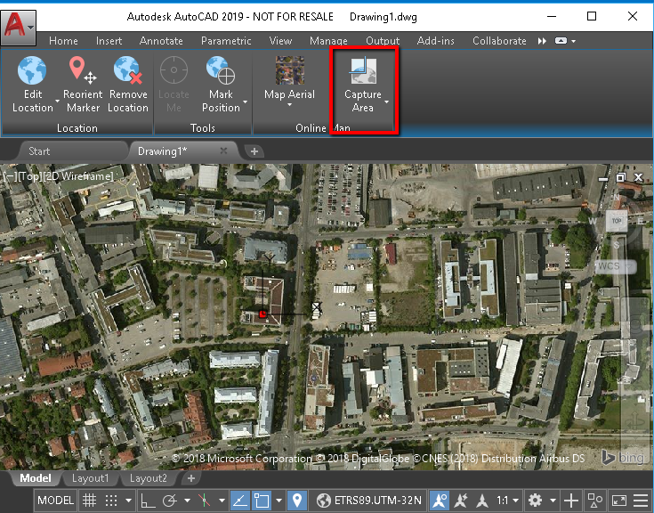The height and width of the screenshot is (513, 654).
Task: Click the ETRS89.UTM-32N coordinate system label
Action: pyautogui.click(x=378, y=500)
